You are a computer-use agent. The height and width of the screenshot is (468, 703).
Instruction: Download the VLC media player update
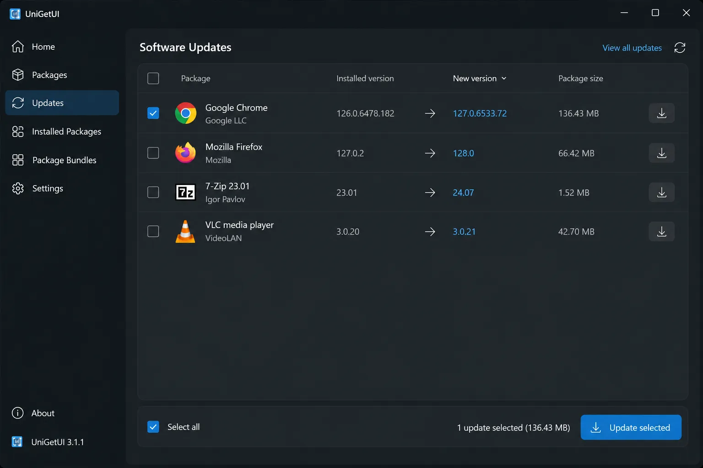coord(662,232)
